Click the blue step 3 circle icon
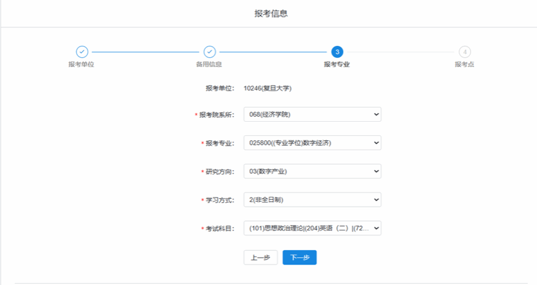537x285 pixels. click(337, 52)
